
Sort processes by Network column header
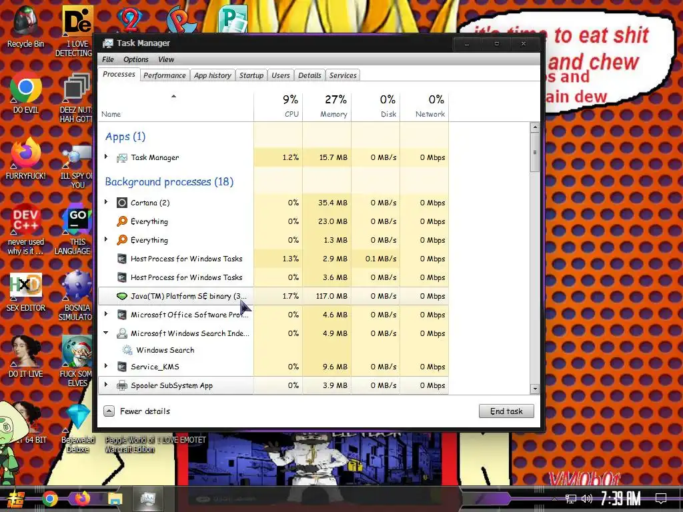point(425,106)
